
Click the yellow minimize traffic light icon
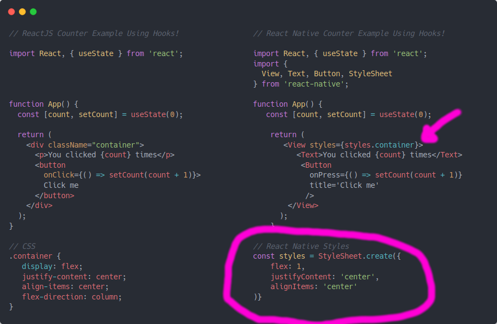[x=22, y=10]
